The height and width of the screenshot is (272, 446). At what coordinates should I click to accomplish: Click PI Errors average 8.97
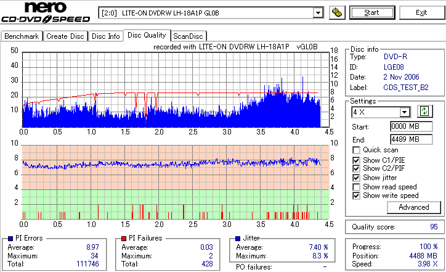(92, 247)
